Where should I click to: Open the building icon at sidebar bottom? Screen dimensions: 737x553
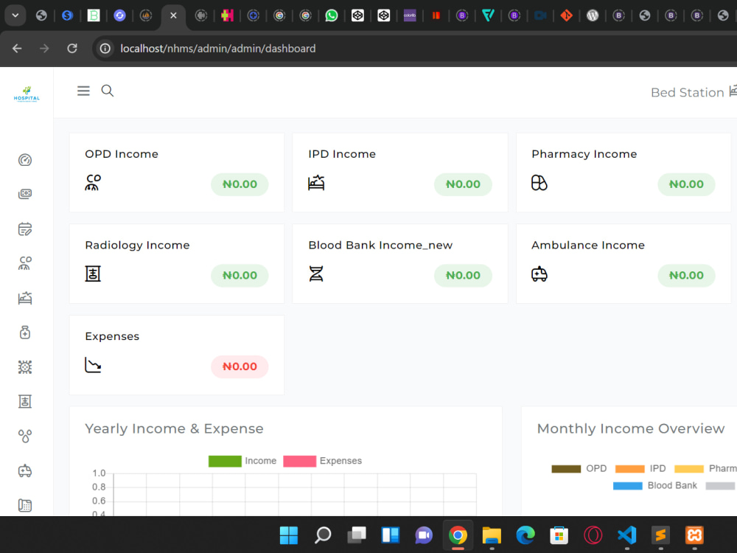(25, 505)
